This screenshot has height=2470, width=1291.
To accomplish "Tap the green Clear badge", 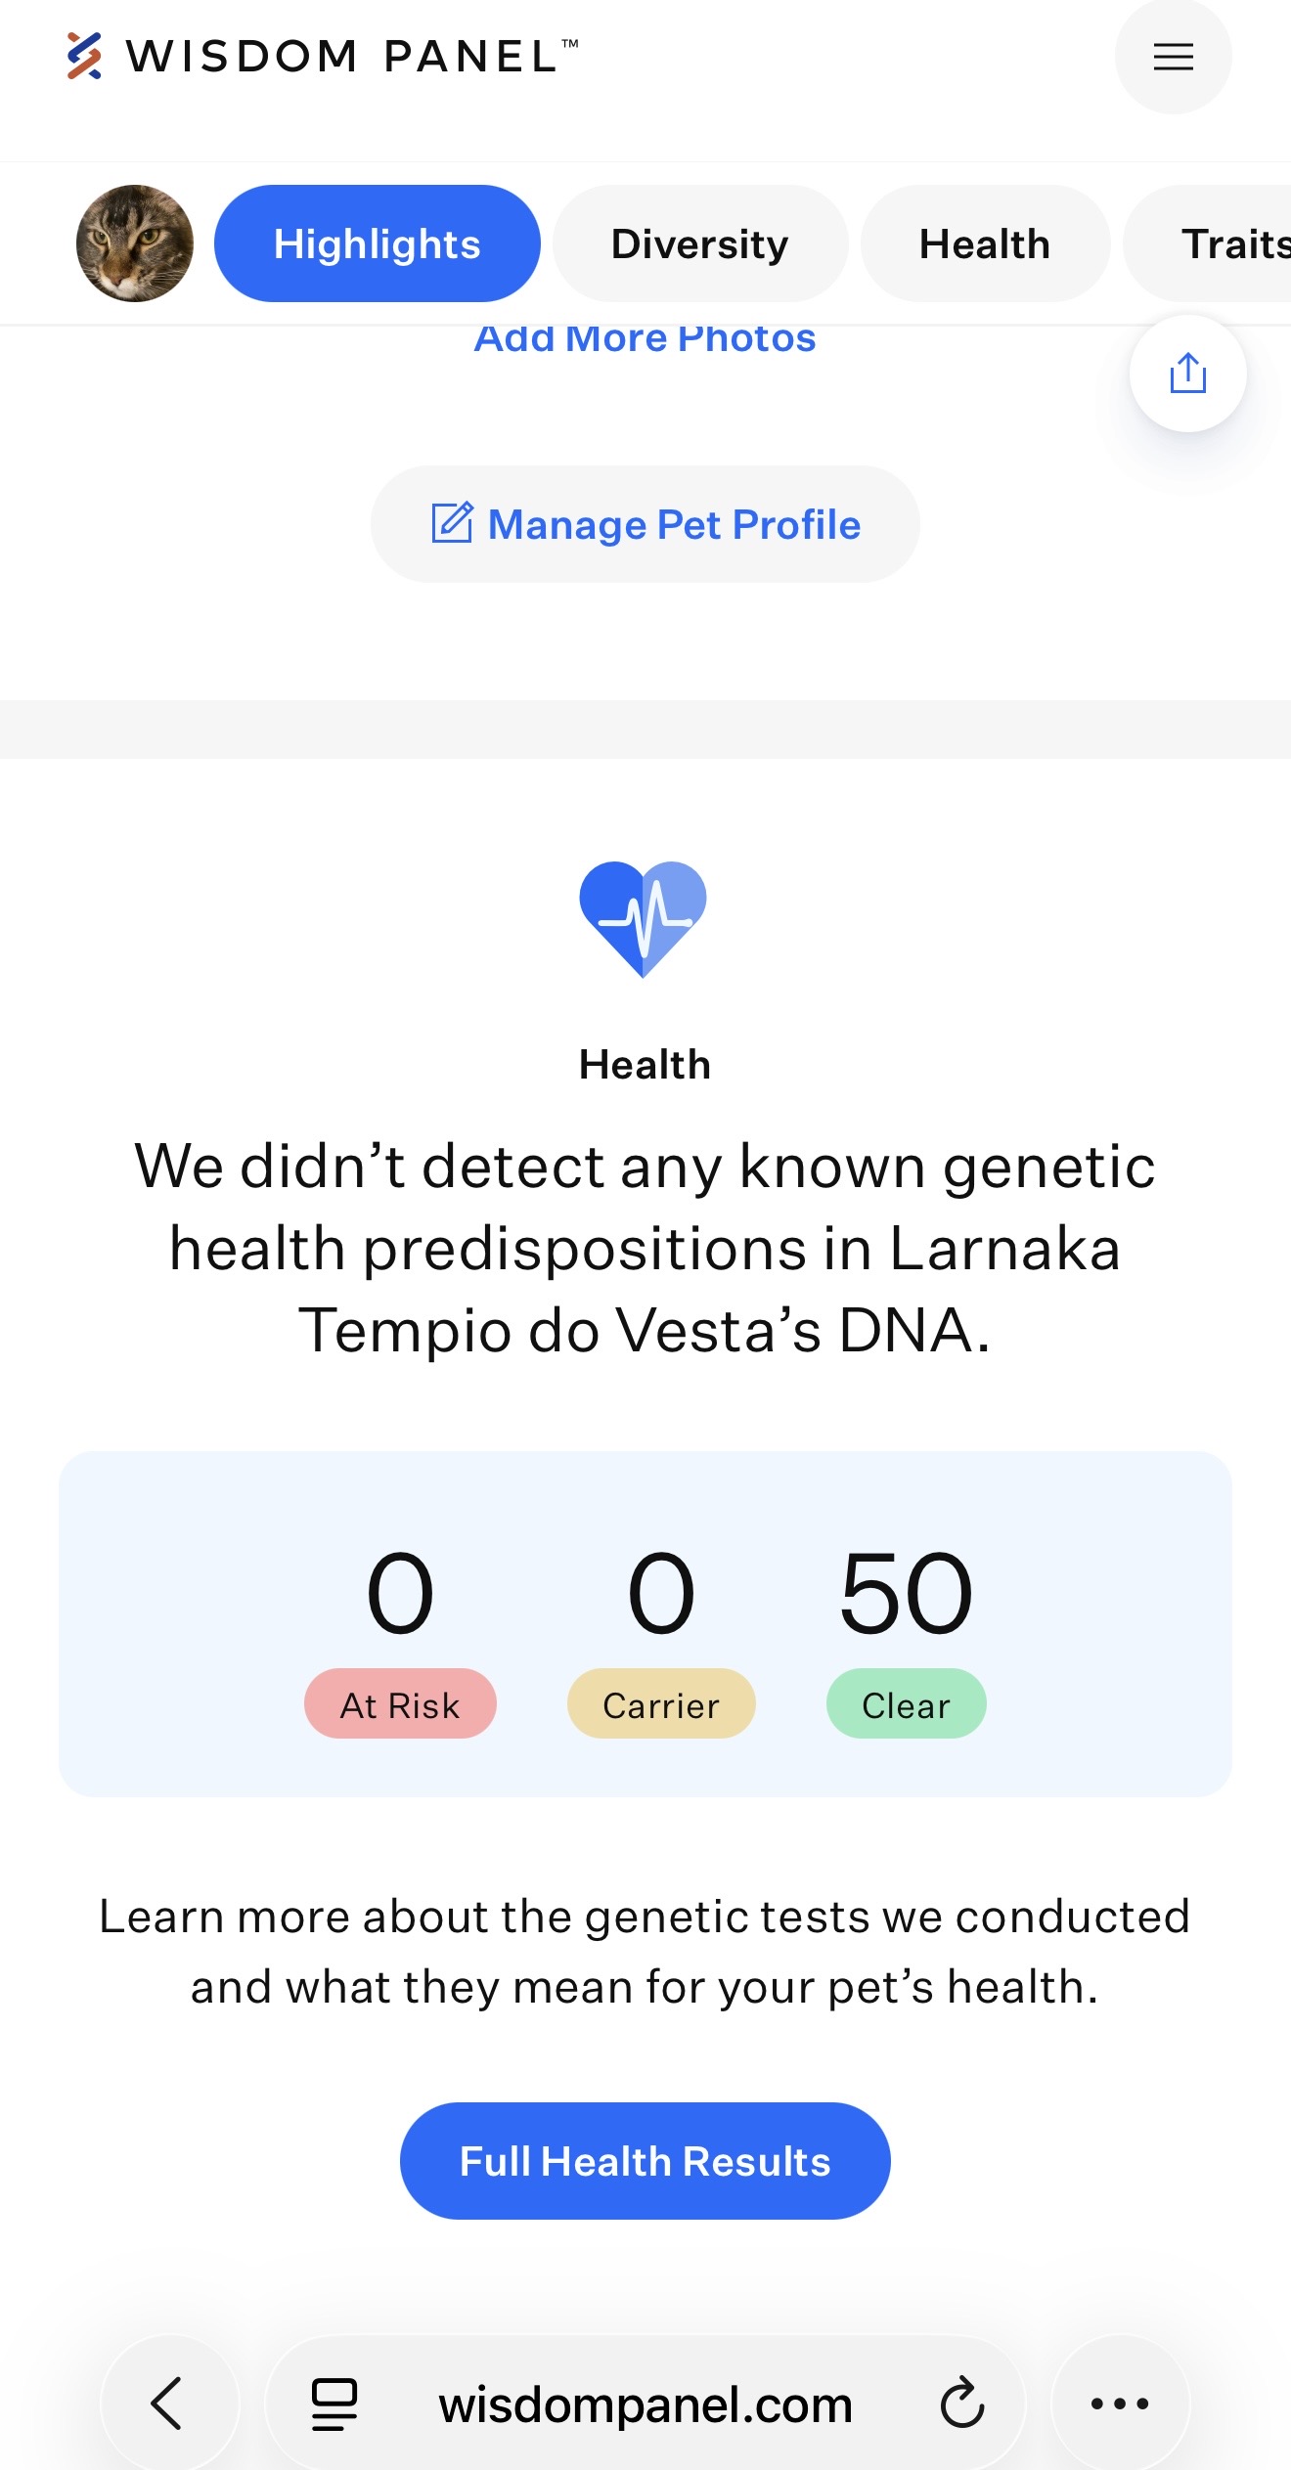I will pos(906,1703).
